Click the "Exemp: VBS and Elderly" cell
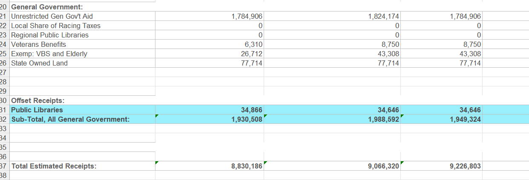This screenshot has width=529, height=180. 49,54
